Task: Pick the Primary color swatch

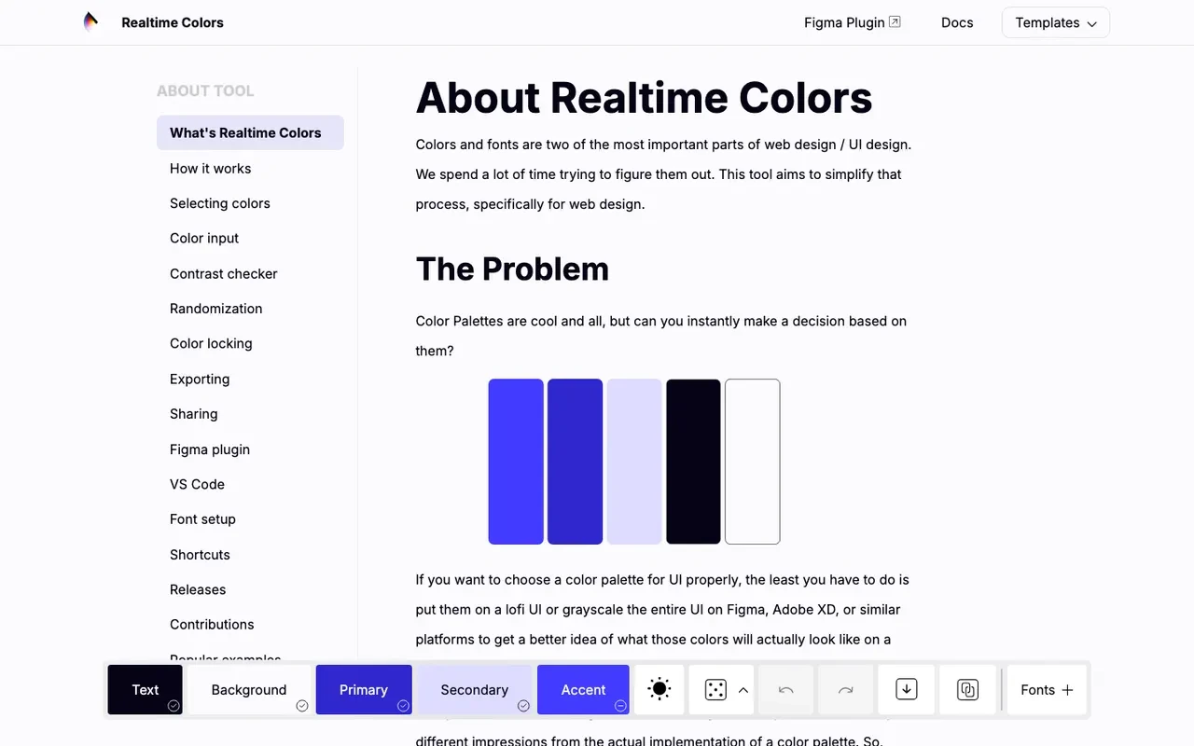Action: coord(364,690)
